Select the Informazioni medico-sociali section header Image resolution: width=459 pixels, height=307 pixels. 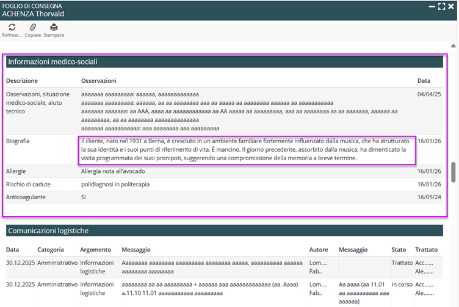52,62
